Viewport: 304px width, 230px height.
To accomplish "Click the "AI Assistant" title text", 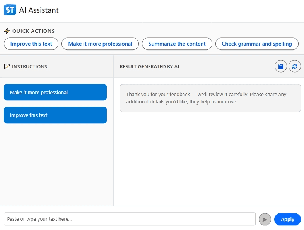I will pos(39,10).
